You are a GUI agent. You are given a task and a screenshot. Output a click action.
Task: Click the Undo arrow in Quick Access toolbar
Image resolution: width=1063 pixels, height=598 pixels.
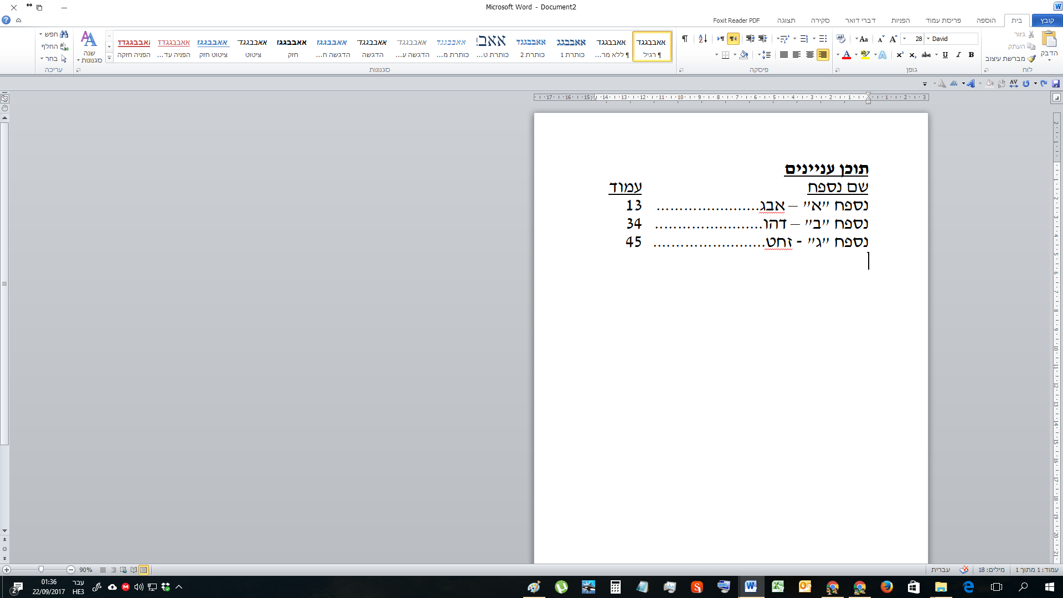(x=1044, y=84)
